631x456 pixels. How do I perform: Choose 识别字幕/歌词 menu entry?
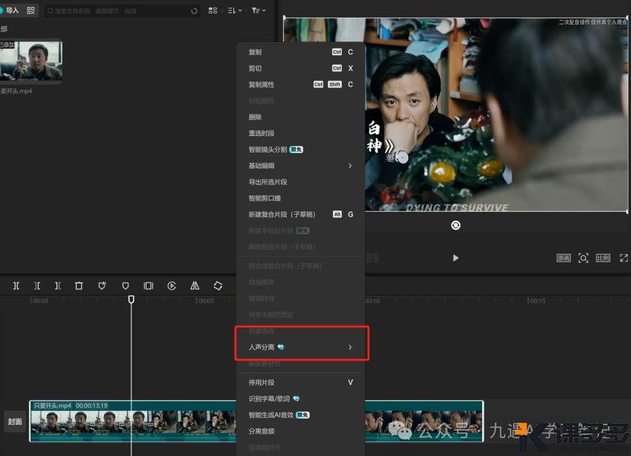(301, 399)
